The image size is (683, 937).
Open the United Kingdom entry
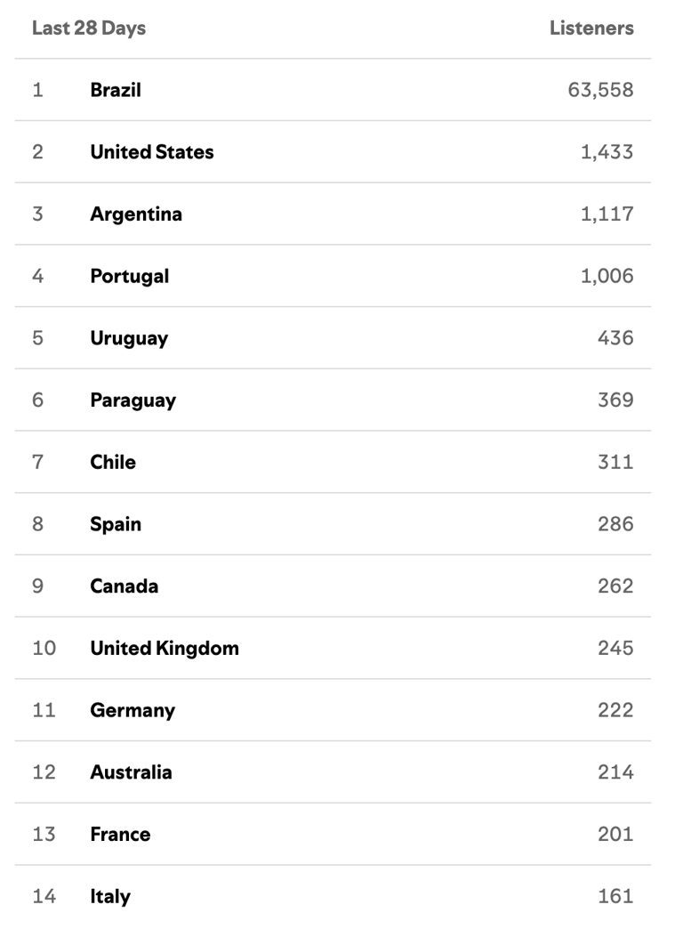[x=165, y=648]
